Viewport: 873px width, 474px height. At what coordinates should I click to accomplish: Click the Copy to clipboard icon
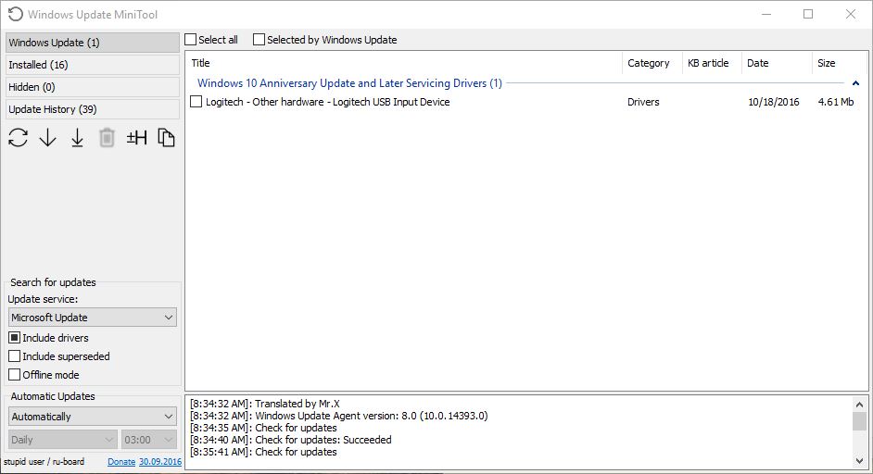click(166, 137)
